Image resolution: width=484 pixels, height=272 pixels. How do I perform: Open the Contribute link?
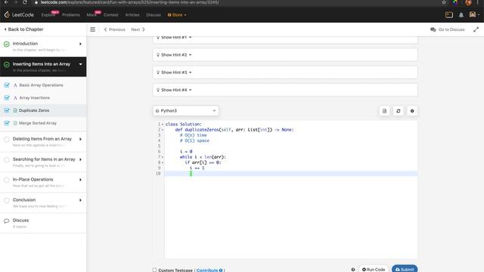(207, 270)
